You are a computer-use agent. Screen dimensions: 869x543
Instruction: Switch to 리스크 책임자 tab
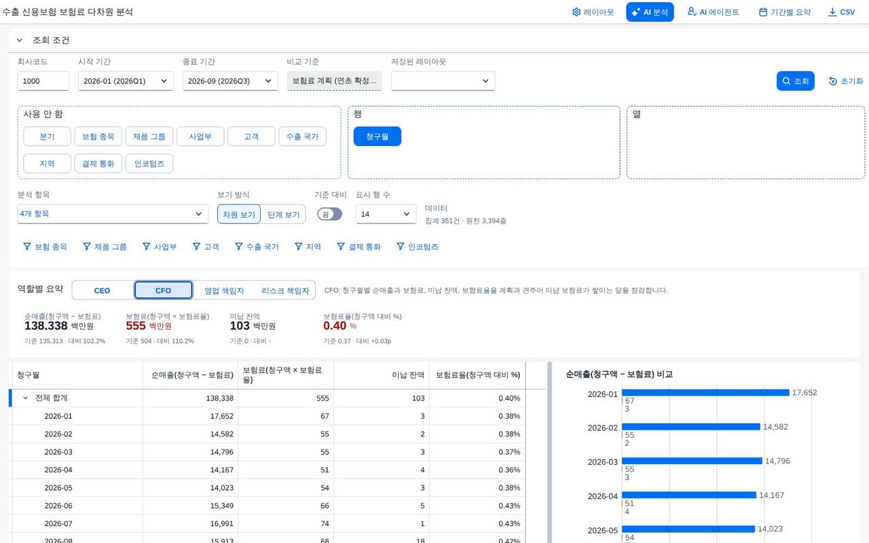pos(285,291)
